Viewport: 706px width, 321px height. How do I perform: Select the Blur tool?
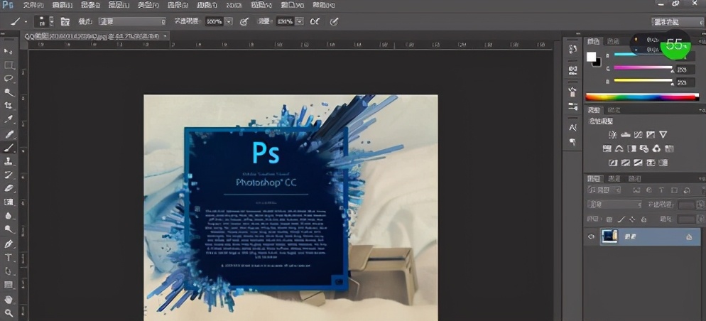[9, 216]
